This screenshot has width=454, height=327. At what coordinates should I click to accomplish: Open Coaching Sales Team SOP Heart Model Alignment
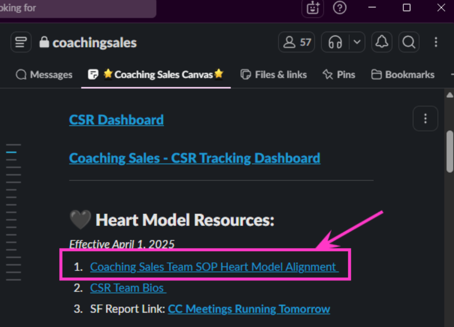pyautogui.click(x=214, y=266)
